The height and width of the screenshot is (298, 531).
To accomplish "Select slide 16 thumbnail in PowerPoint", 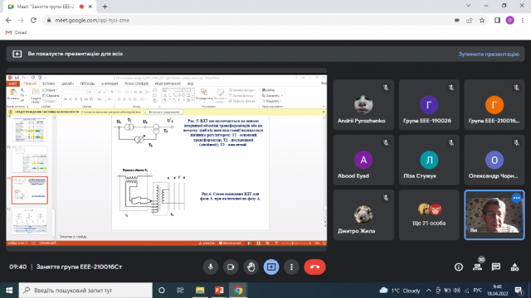I will 30,190.
